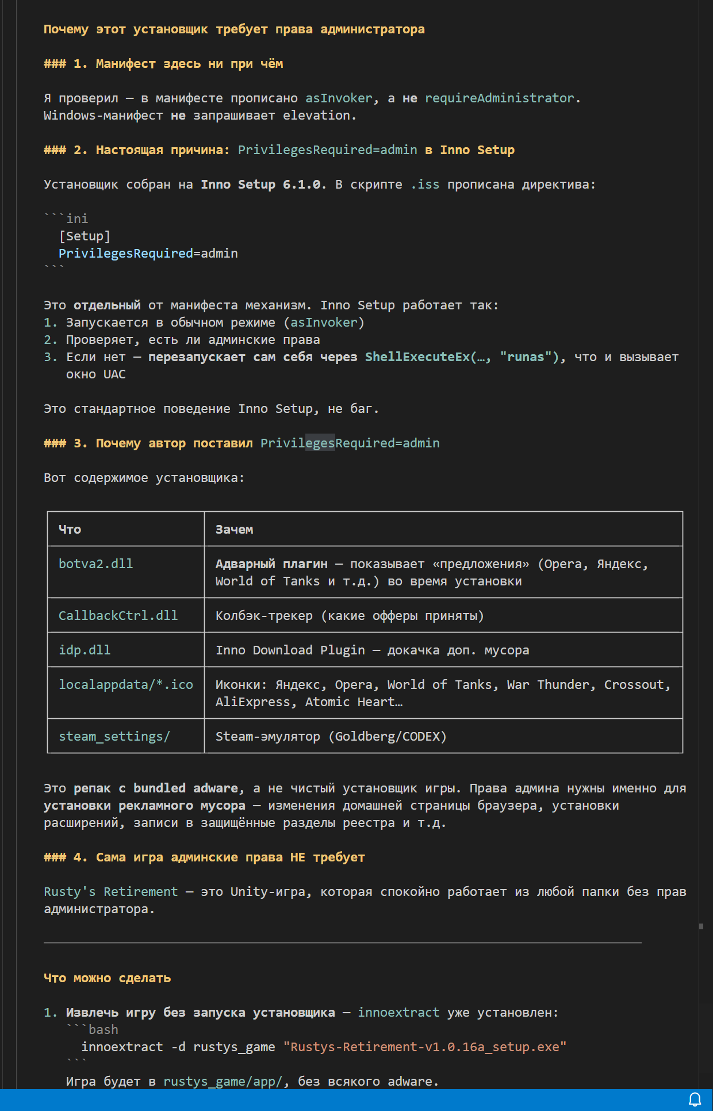
Task: Click inline code '.iss'
Action: (x=425, y=185)
